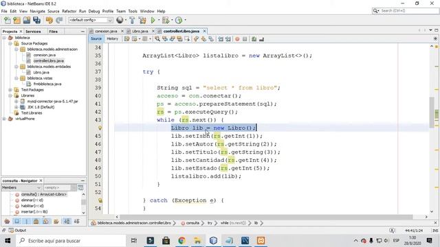The height and width of the screenshot is (247, 440).
Task: Click the Windows Start button
Action: tap(8, 241)
